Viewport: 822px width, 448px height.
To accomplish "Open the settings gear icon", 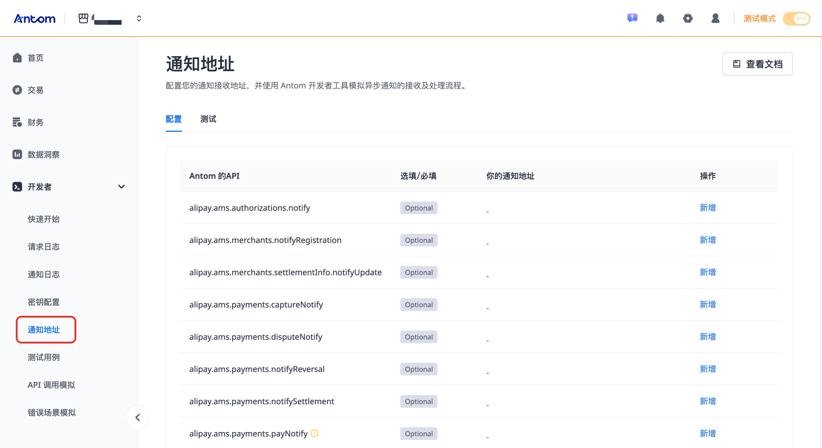I will (688, 18).
